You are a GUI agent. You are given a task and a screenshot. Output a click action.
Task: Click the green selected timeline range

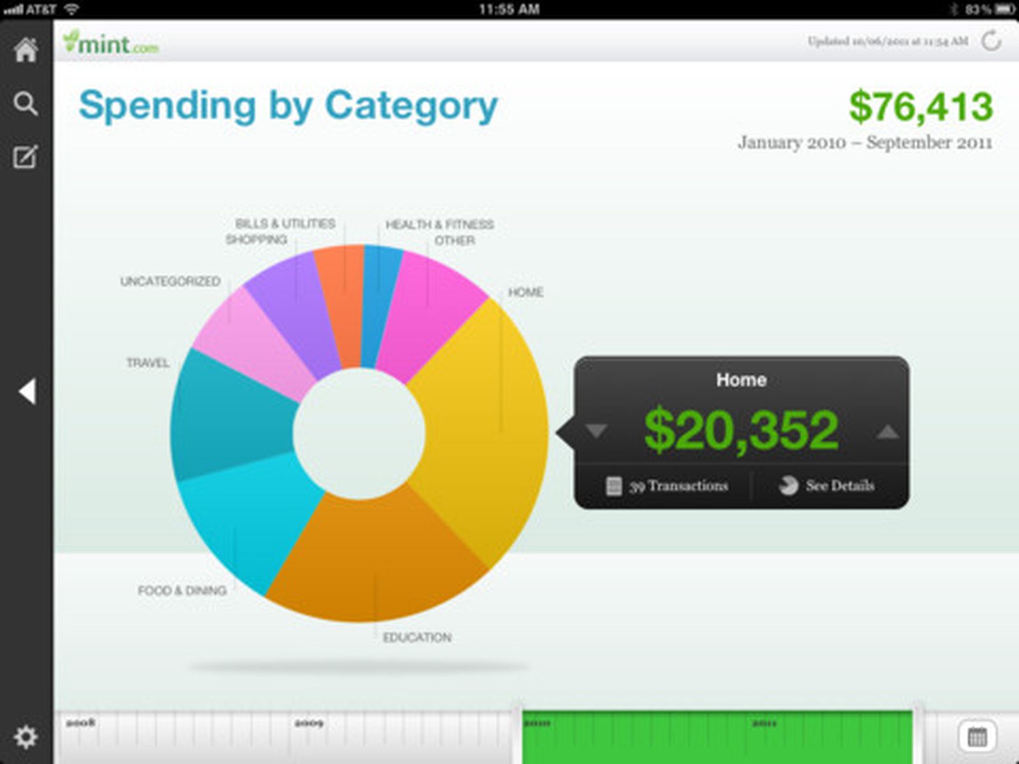pyautogui.click(x=716, y=739)
